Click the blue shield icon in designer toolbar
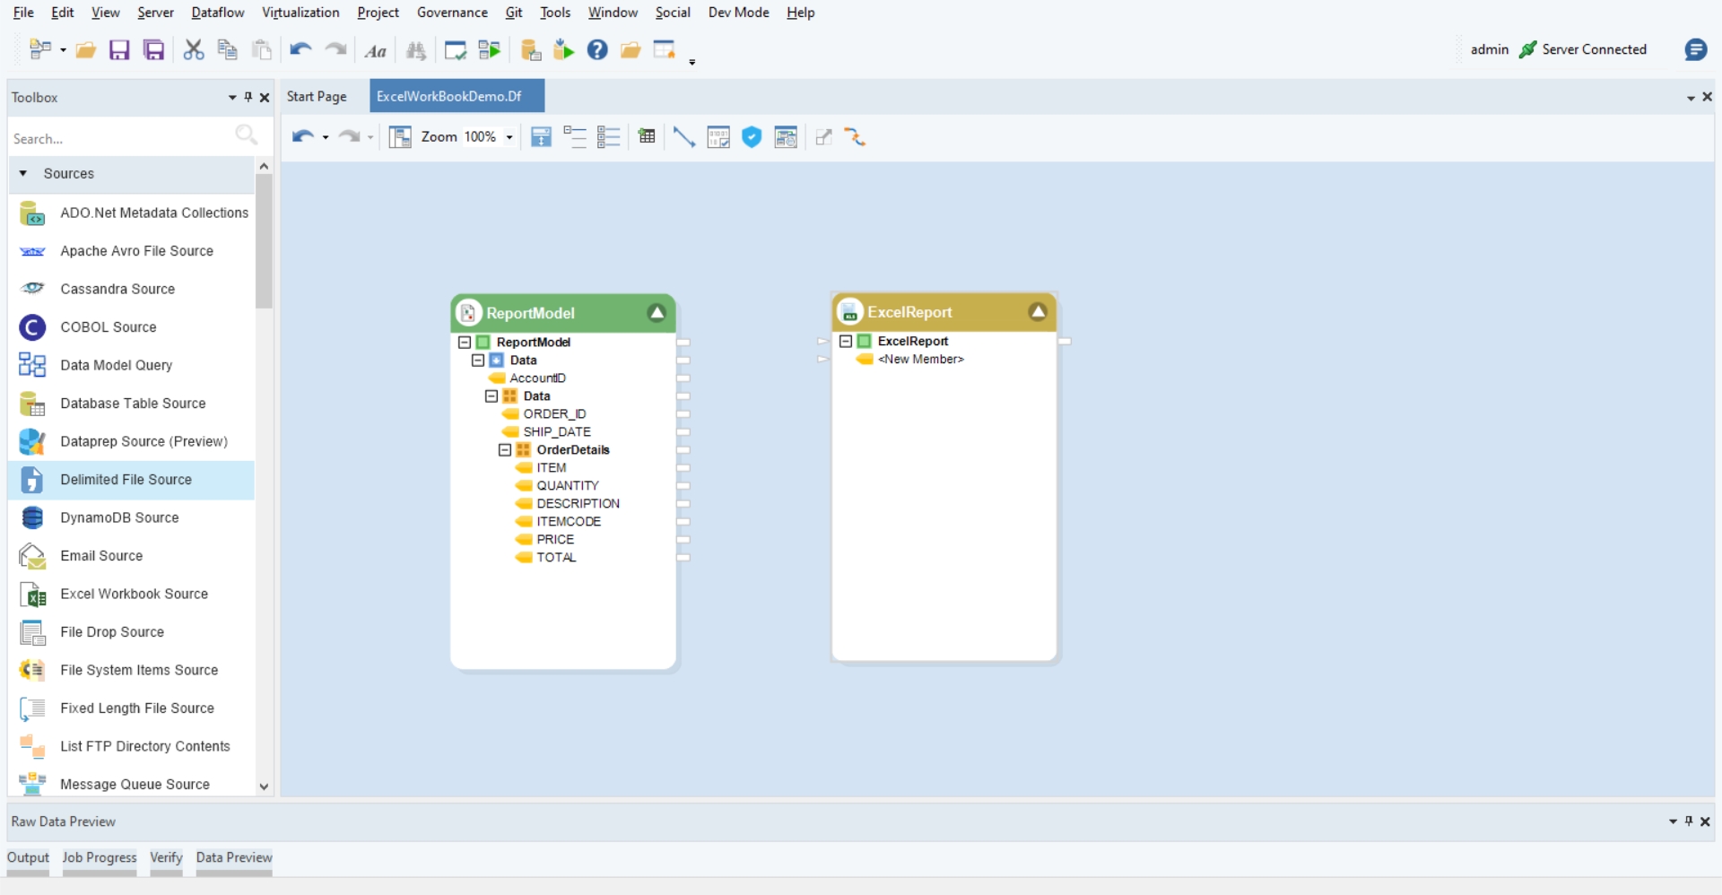This screenshot has height=895, width=1722. 752,137
